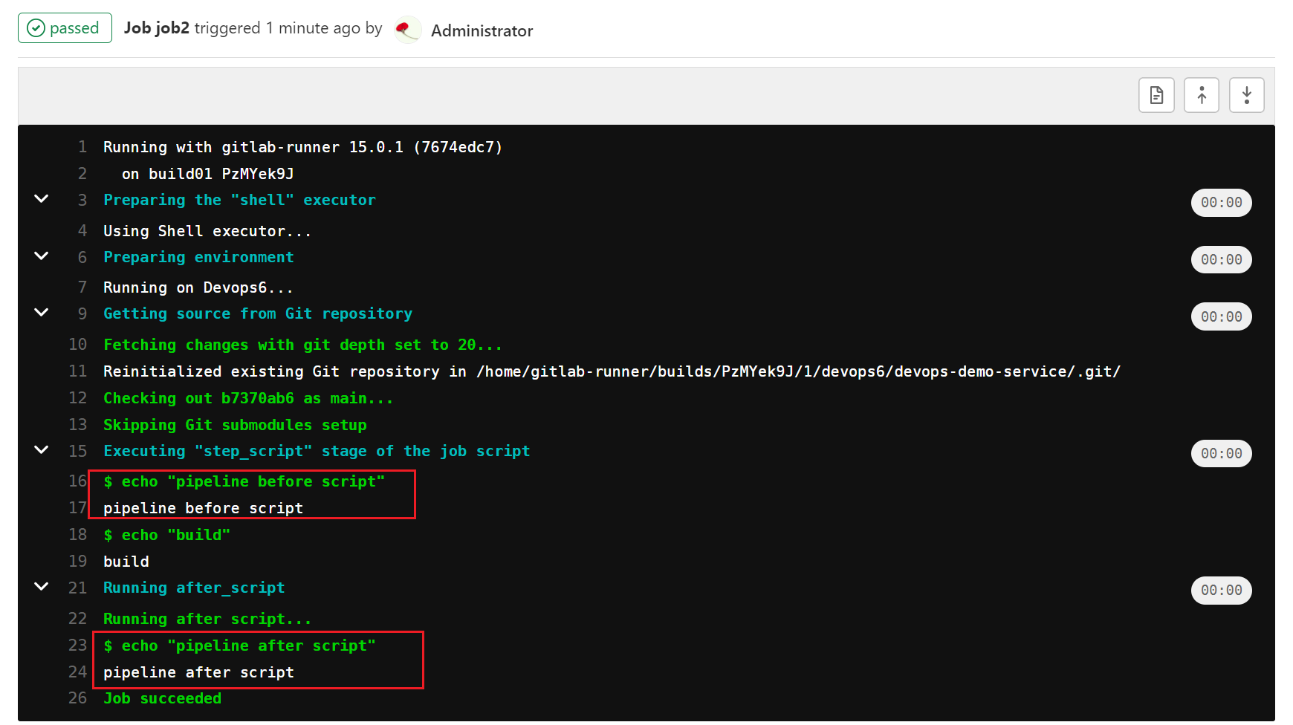This screenshot has height=725, width=1293.
Task: Click the "Job job2" title text
Action: click(x=156, y=28)
